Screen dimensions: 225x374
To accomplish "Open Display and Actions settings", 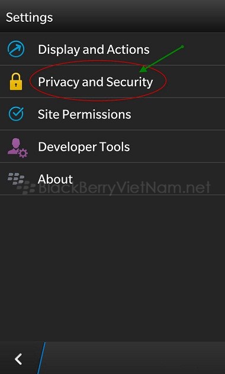I will tap(112, 49).
